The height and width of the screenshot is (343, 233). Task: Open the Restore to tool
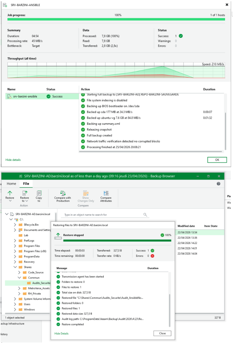[x=25, y=196]
